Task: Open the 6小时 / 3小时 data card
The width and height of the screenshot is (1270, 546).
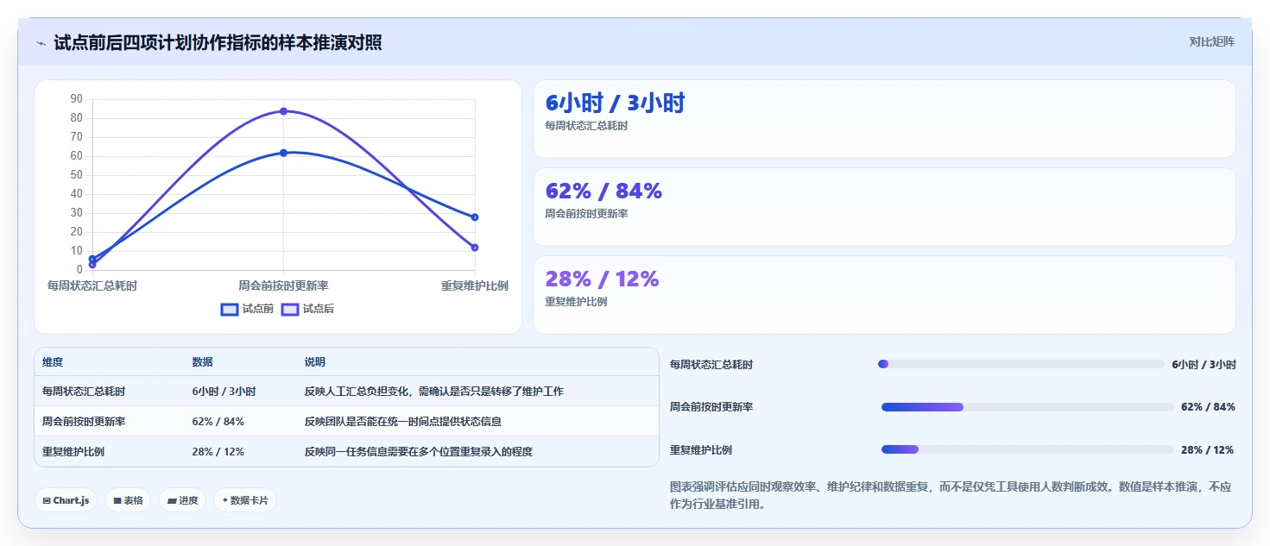Action: (x=884, y=119)
